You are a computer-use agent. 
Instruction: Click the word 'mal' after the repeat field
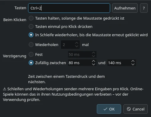[x=85, y=45]
